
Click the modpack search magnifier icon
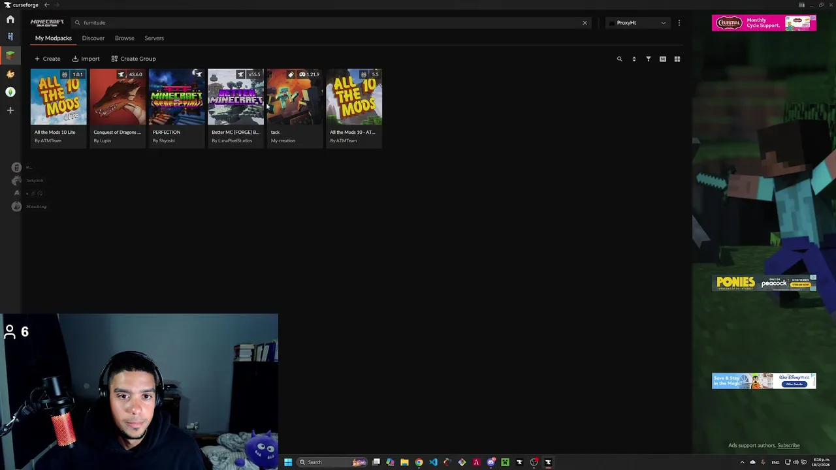(619, 59)
